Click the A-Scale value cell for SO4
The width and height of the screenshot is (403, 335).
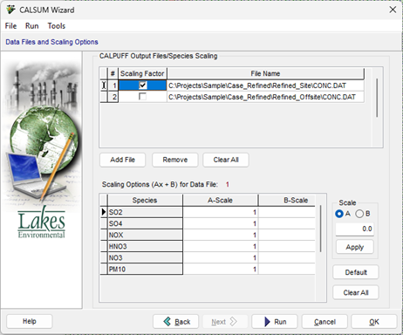coord(221,223)
